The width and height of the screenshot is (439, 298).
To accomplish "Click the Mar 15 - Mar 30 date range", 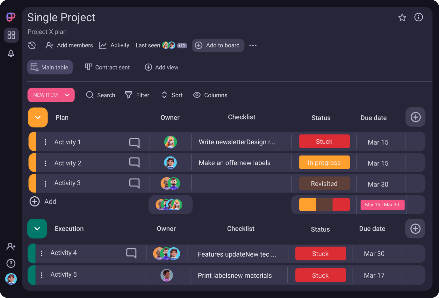I will 382,205.
